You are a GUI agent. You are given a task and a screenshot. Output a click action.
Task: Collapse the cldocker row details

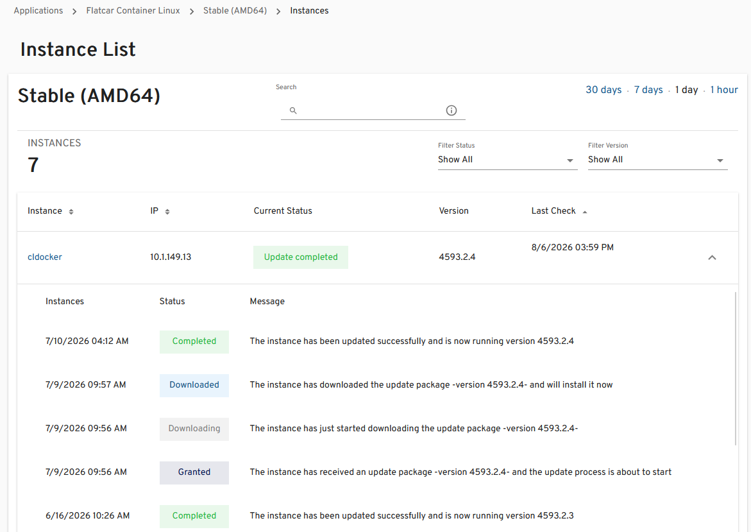(713, 257)
